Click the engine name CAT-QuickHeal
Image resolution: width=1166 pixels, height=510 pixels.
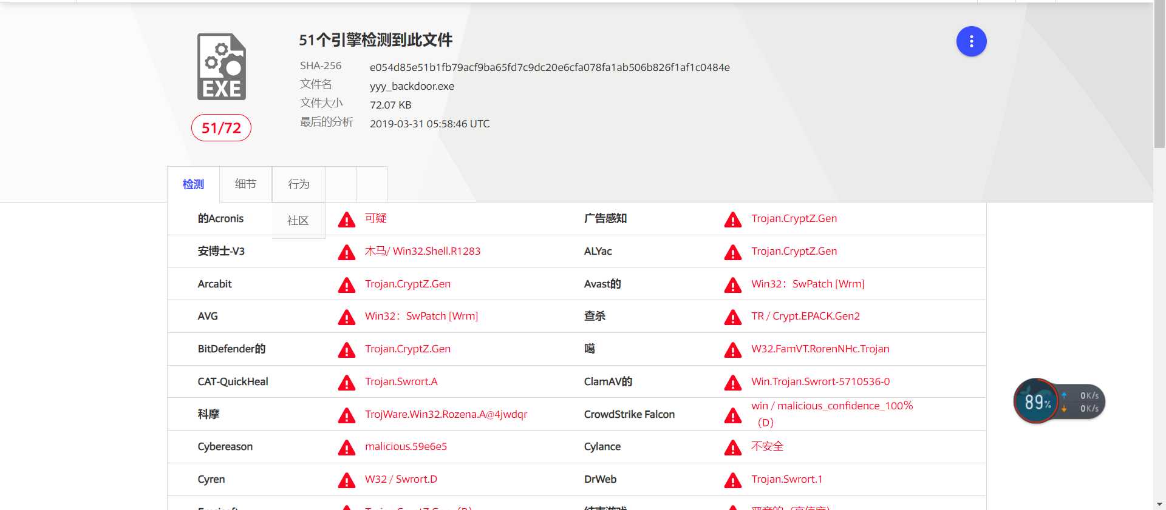pos(233,381)
